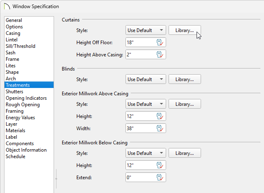Select the Opening Indicators panel
The image size is (264, 193).
(29, 98)
